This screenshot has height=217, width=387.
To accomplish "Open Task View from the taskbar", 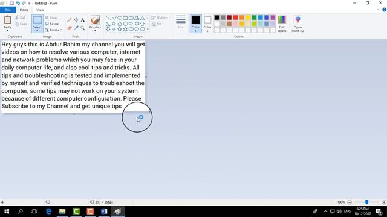I will tap(34, 212).
